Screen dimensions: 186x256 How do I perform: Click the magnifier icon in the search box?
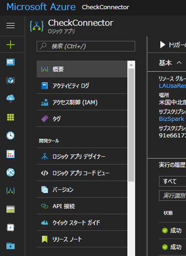[x=43, y=46]
